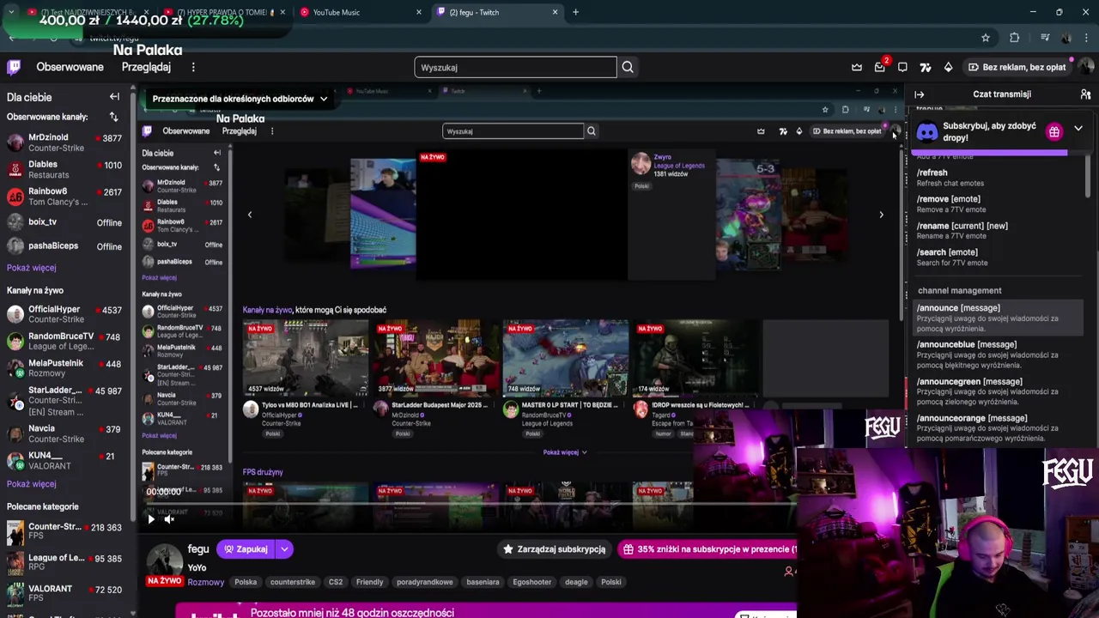Click Pokaż więcej inside the stream video

coord(565,452)
